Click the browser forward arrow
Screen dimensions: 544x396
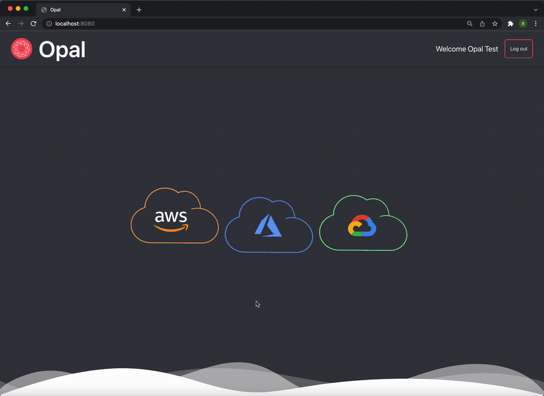click(21, 24)
